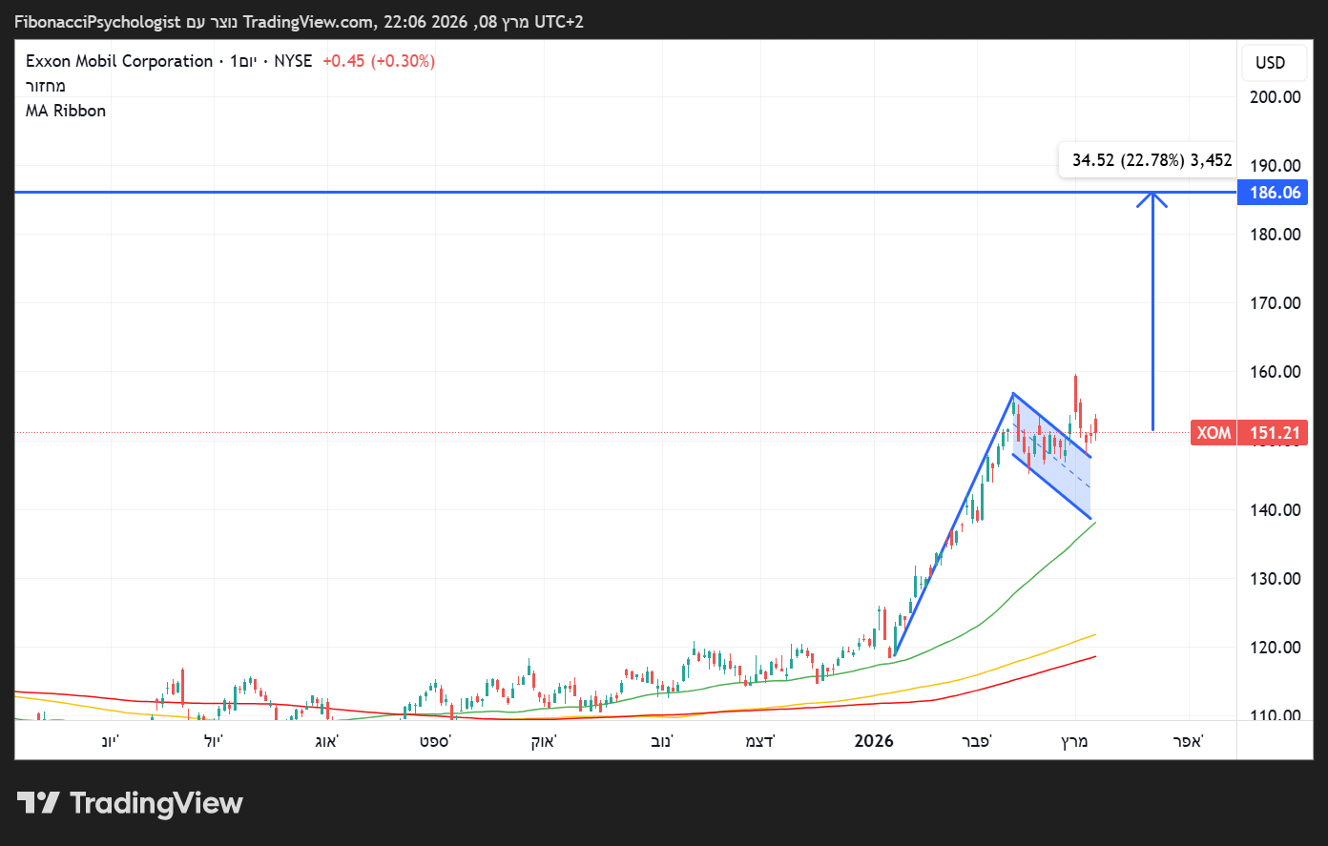
Task: Click the 2026 label on time axis
Action: coord(874,741)
